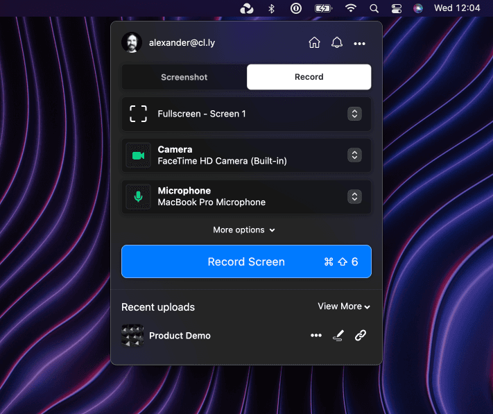This screenshot has width=493, height=414.
Task: Open notifications bell icon
Action: (337, 43)
